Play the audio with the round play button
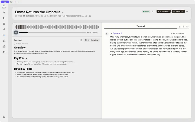Screen dimensions: 195x122 point(16,33)
